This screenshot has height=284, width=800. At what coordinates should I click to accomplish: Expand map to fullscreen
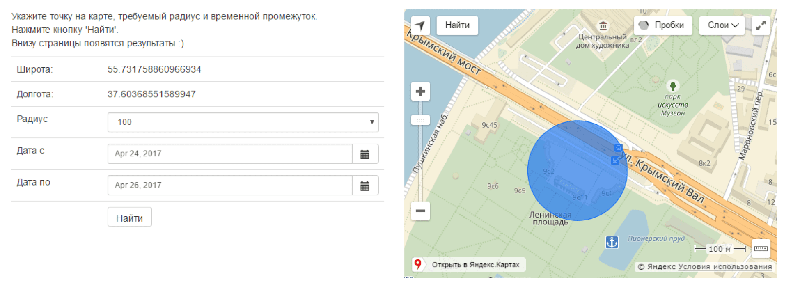[x=761, y=25]
